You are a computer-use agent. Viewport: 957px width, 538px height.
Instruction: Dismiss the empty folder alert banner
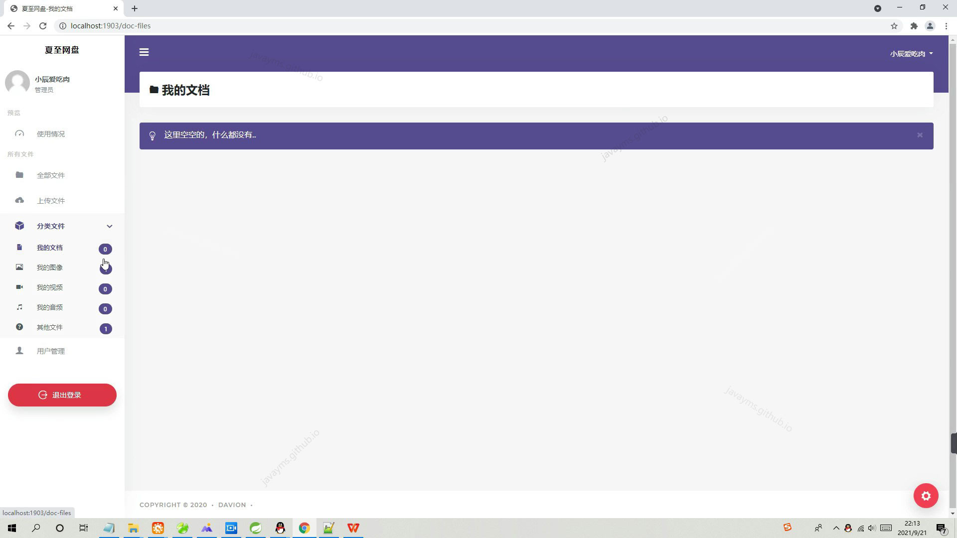point(920,135)
